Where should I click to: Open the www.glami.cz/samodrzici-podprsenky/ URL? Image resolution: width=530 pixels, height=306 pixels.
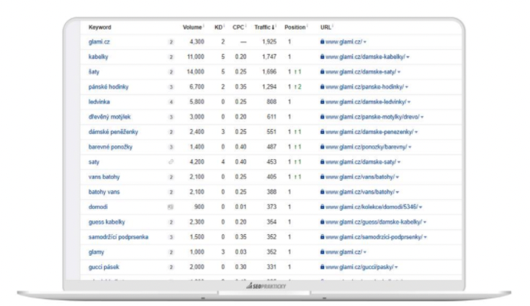pyautogui.click(x=374, y=236)
